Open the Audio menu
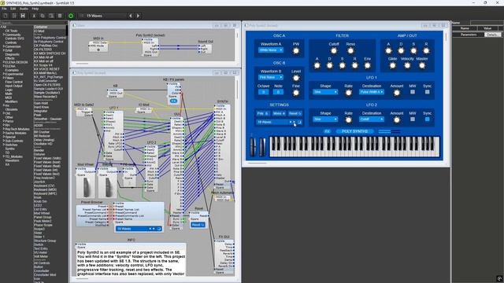 click(24, 9)
